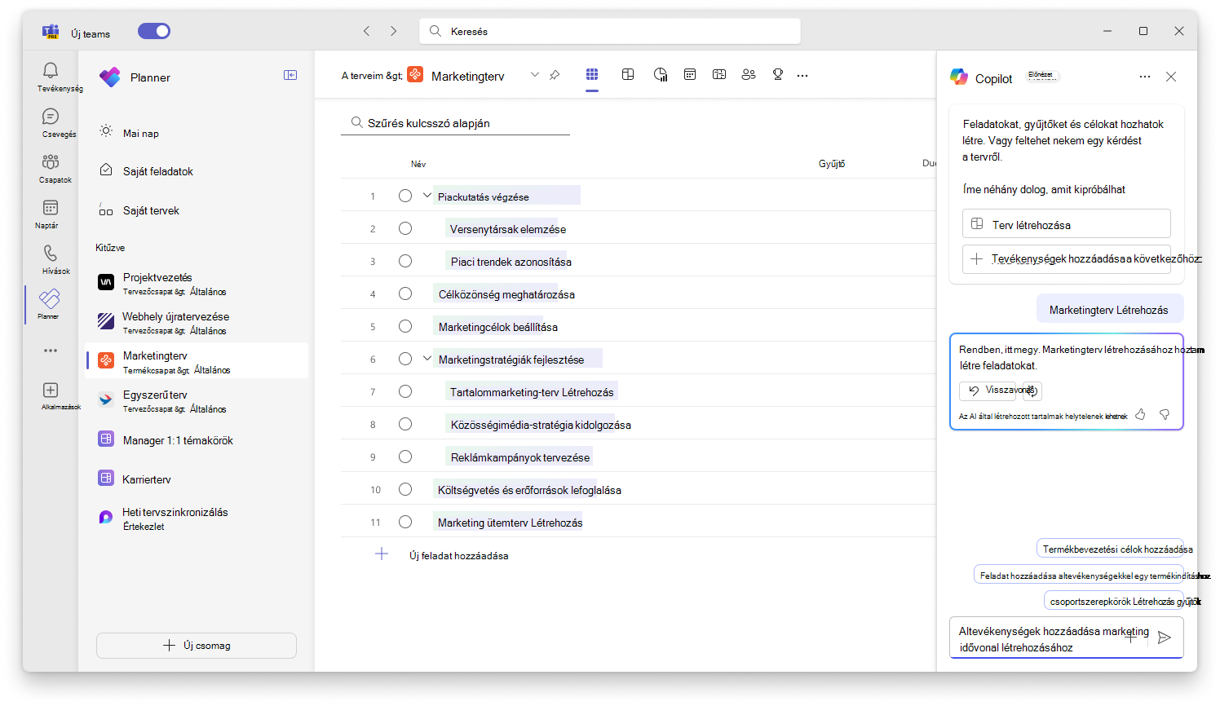Toggle the Új teams switch
Image resolution: width=1220 pixels, height=706 pixels.
154,31
